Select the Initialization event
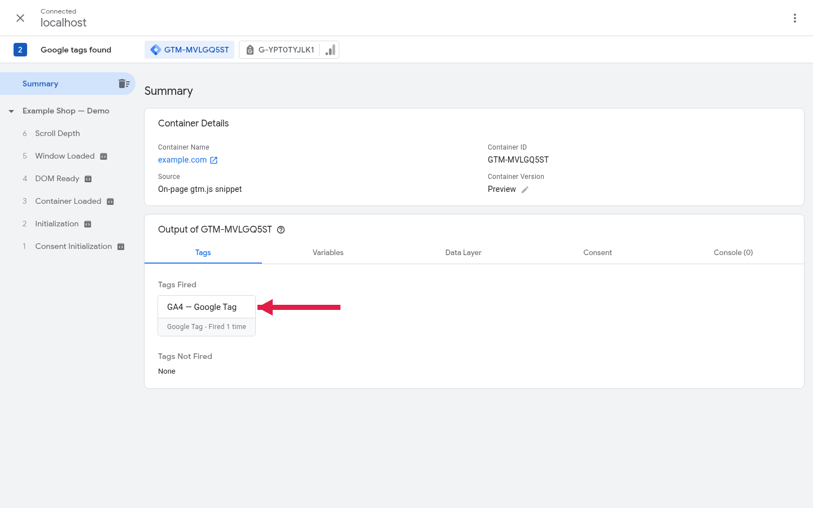 (x=57, y=224)
